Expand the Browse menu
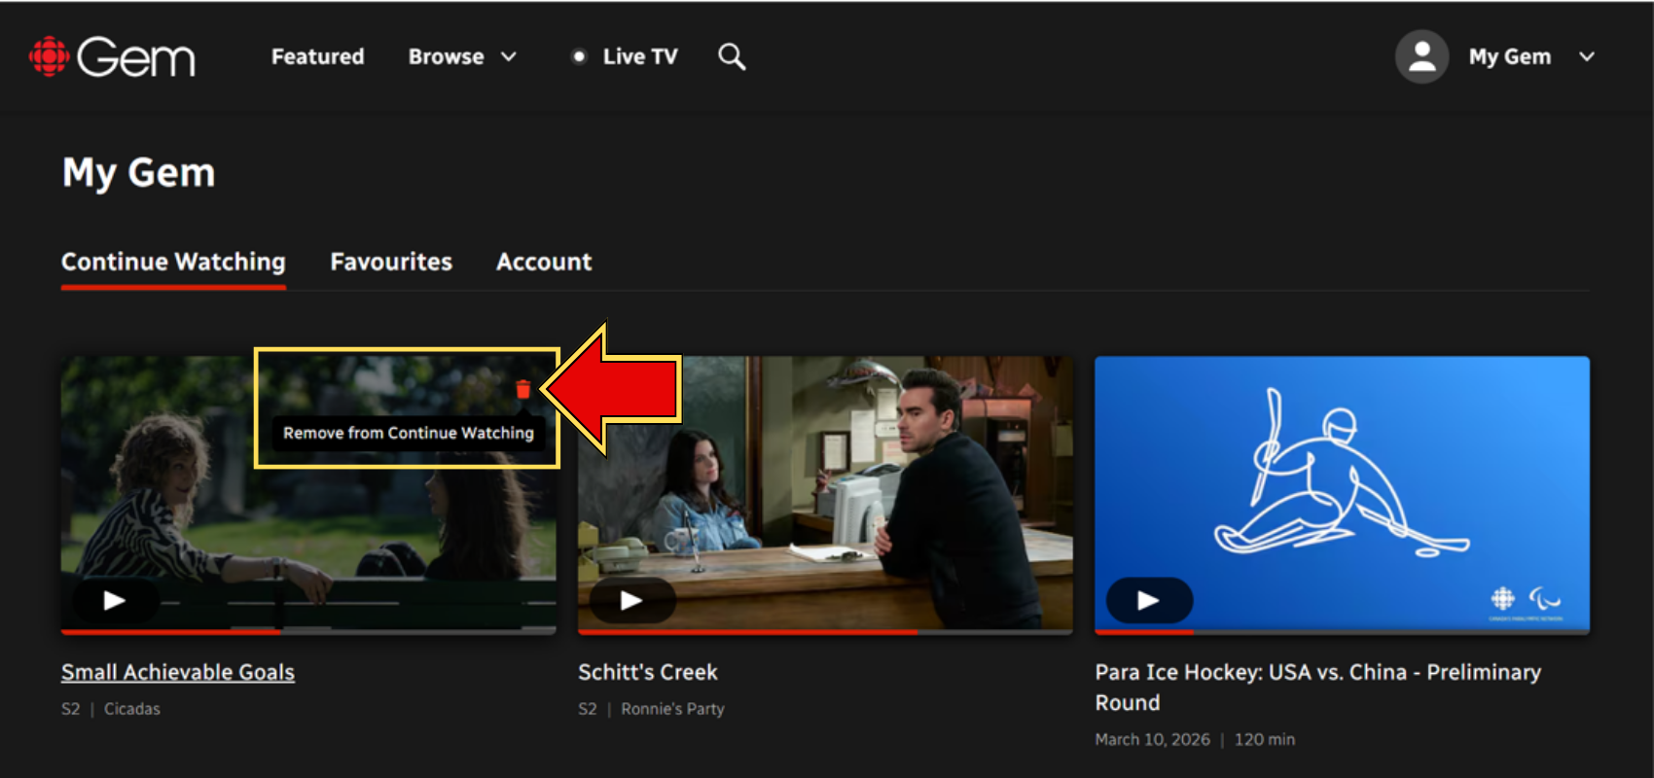Image resolution: width=1654 pixels, height=778 pixels. pyautogui.click(x=462, y=56)
